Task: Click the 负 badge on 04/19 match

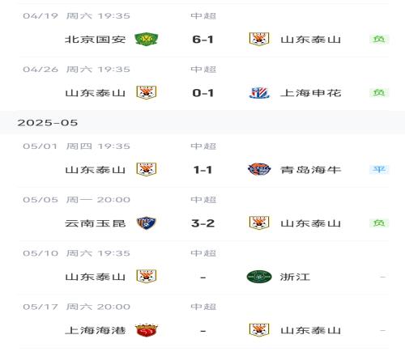Action: pos(379,40)
